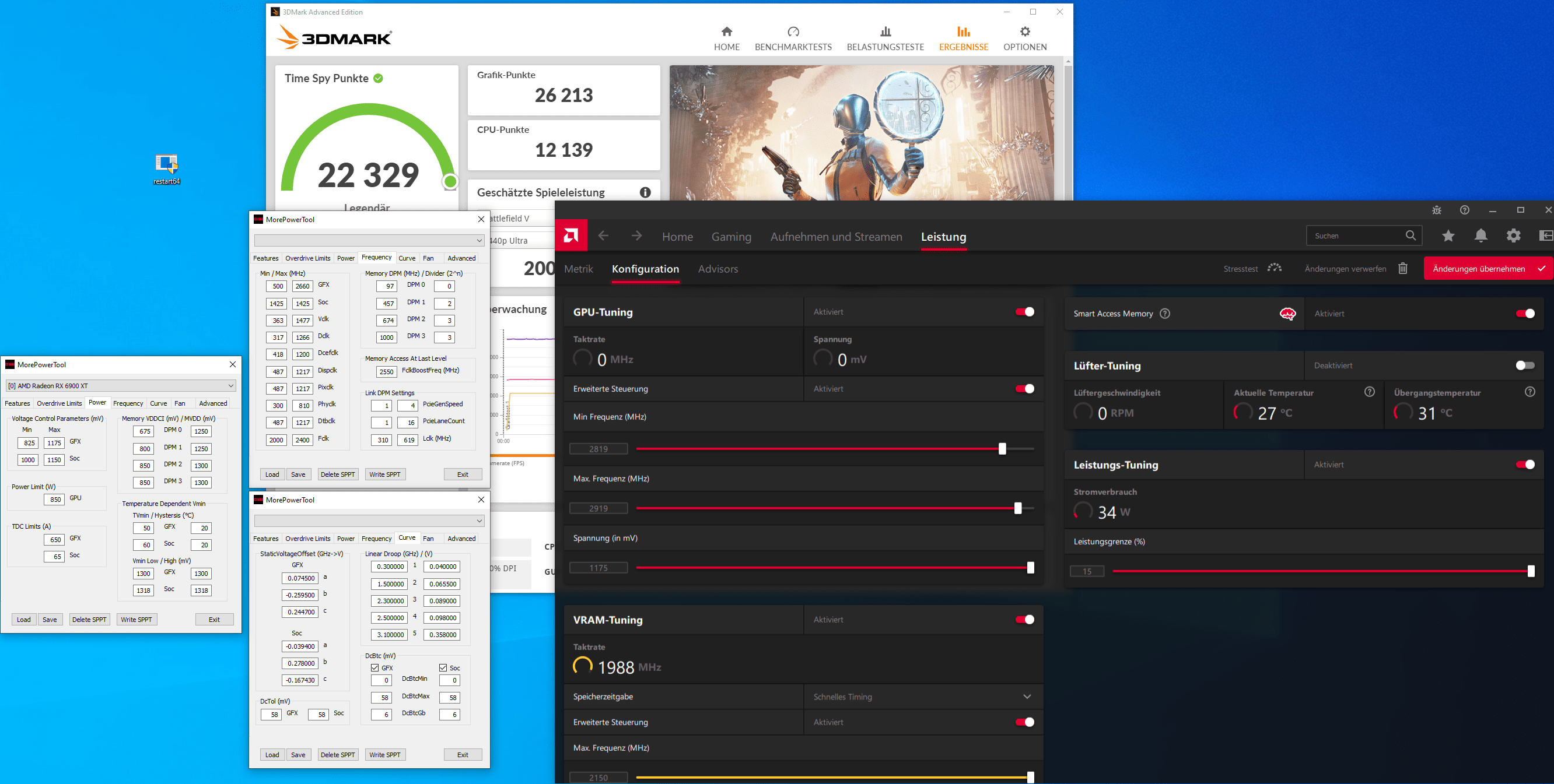Click the GFX max frequency field showing 2660
The image size is (1554, 784).
click(x=303, y=286)
